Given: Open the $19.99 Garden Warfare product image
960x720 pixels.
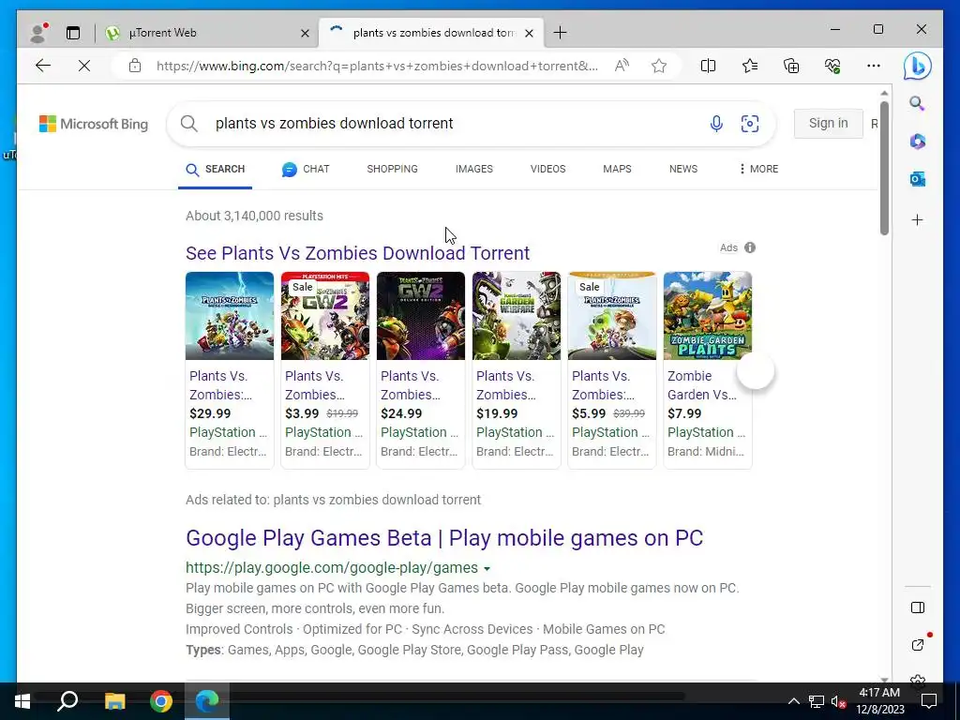Looking at the screenshot, I should (x=517, y=316).
